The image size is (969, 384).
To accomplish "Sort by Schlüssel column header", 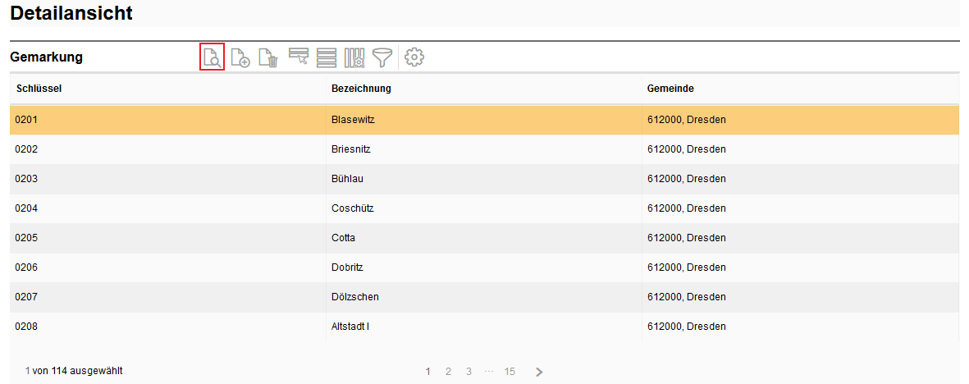I will point(39,89).
